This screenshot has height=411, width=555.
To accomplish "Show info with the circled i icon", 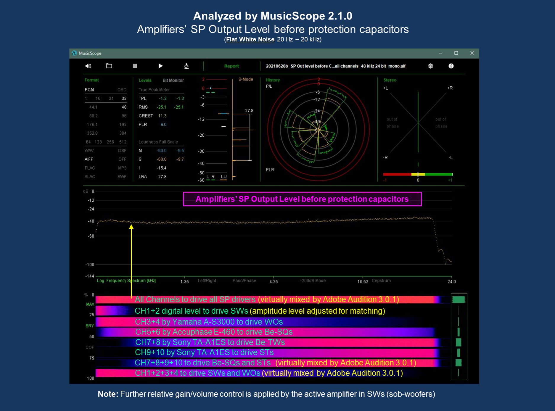I will click(451, 66).
